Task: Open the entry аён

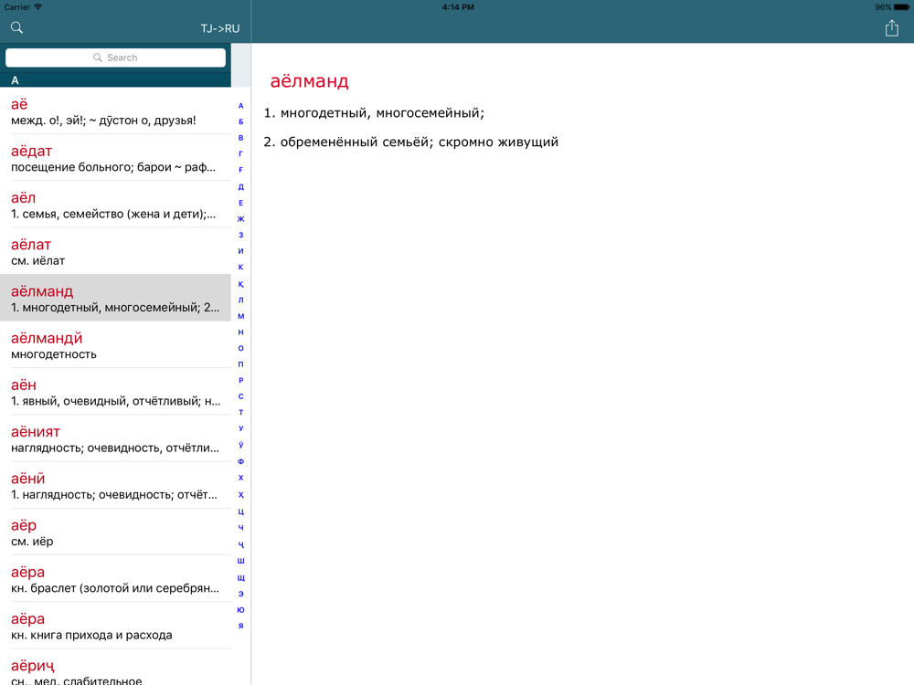Action: pos(115,392)
